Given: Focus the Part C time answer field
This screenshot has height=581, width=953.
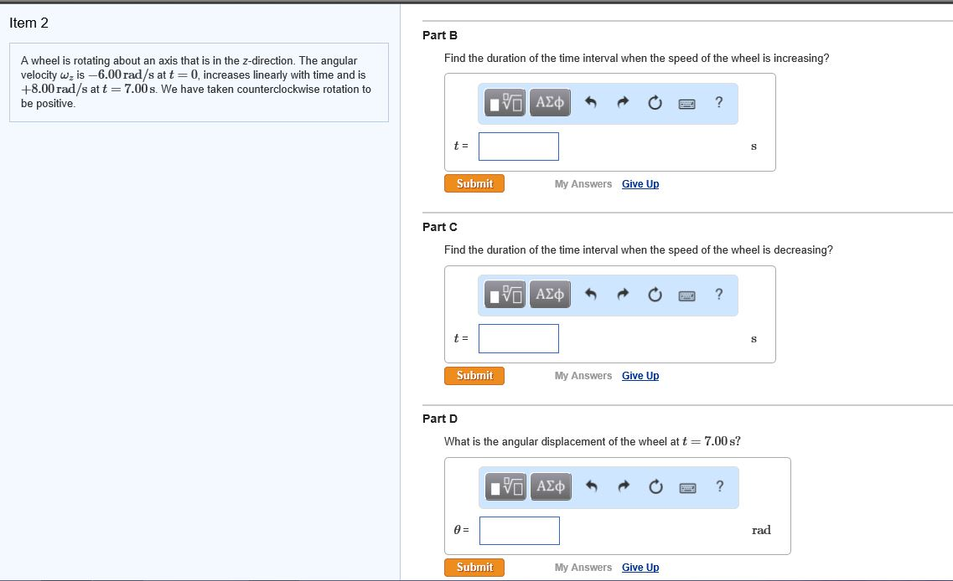Looking at the screenshot, I should 519,338.
